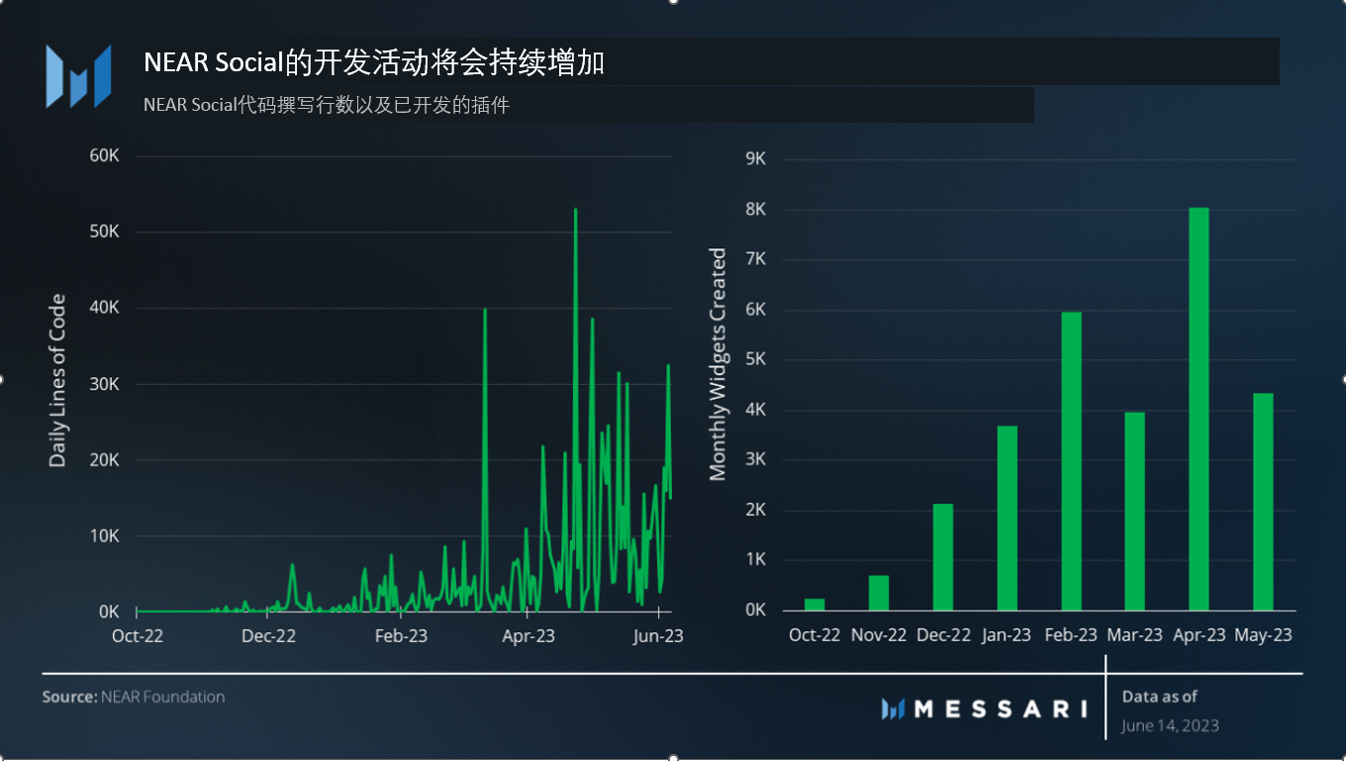Select the subtitle text under the title
Image resolution: width=1346 pixels, height=761 pixels.
click(x=327, y=105)
